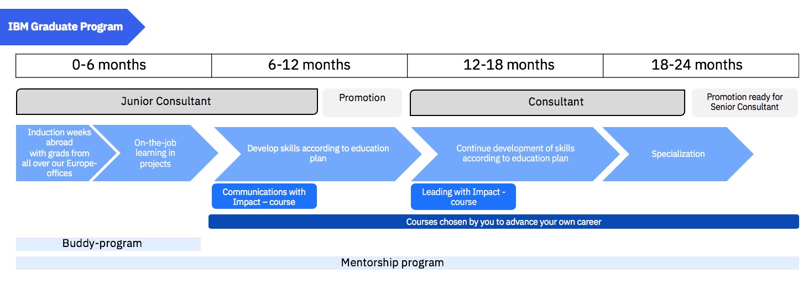803x284 pixels.
Task: Open Communications with Impact course box
Action: click(x=264, y=197)
